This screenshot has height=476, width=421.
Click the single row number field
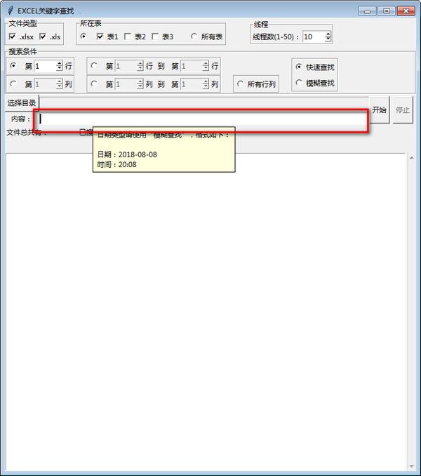click(x=45, y=66)
